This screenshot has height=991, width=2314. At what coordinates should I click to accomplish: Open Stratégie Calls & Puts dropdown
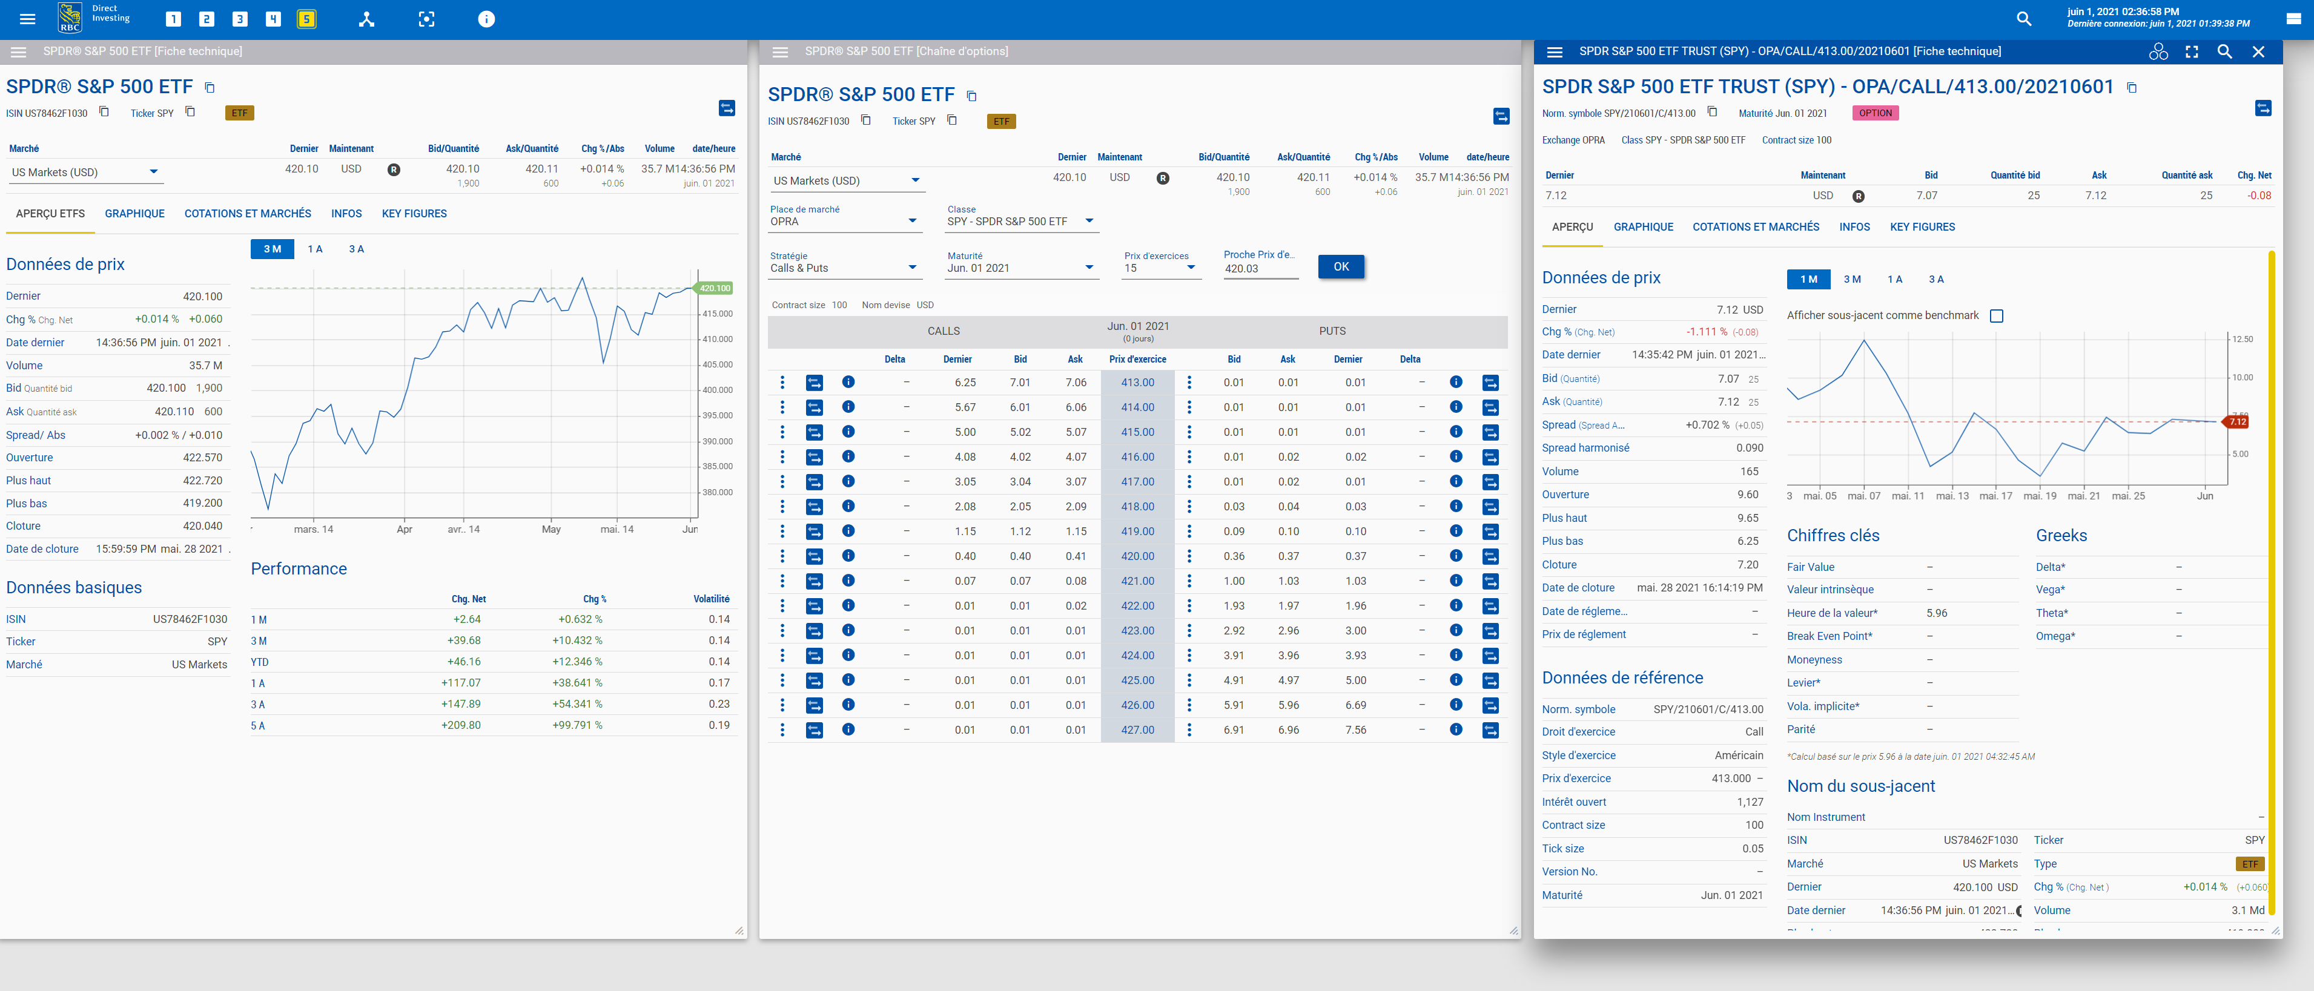tap(844, 268)
